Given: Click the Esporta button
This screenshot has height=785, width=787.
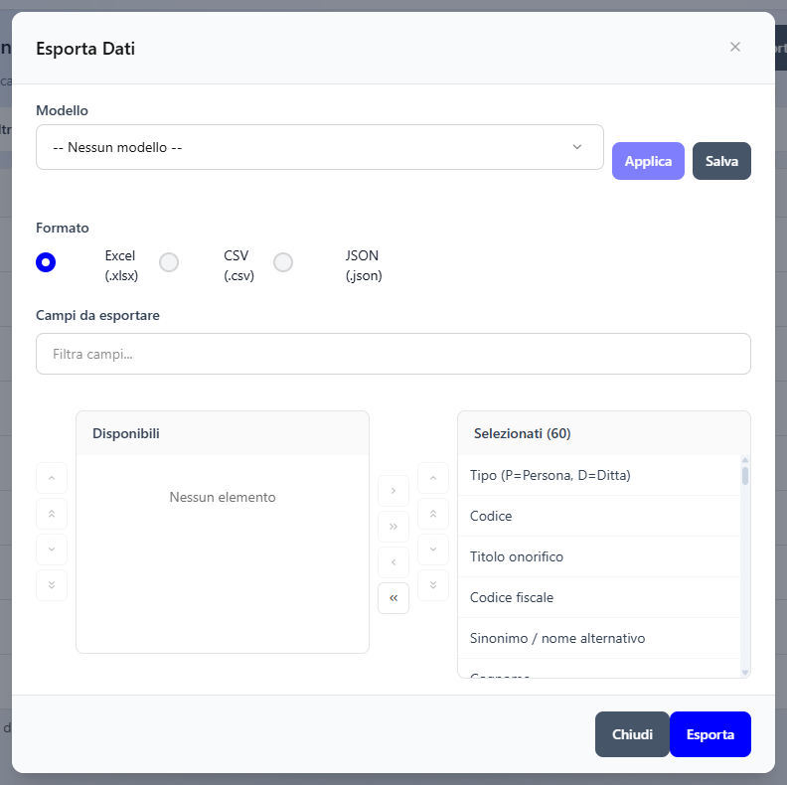Looking at the screenshot, I should click(x=709, y=734).
